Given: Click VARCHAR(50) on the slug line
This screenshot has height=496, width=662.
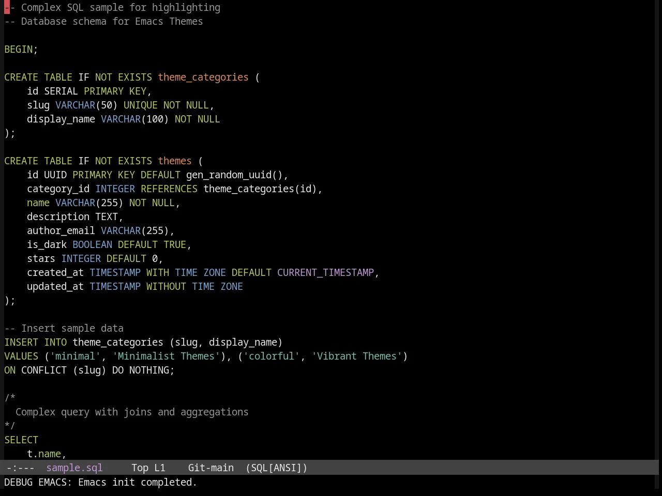Looking at the screenshot, I should coord(86,105).
